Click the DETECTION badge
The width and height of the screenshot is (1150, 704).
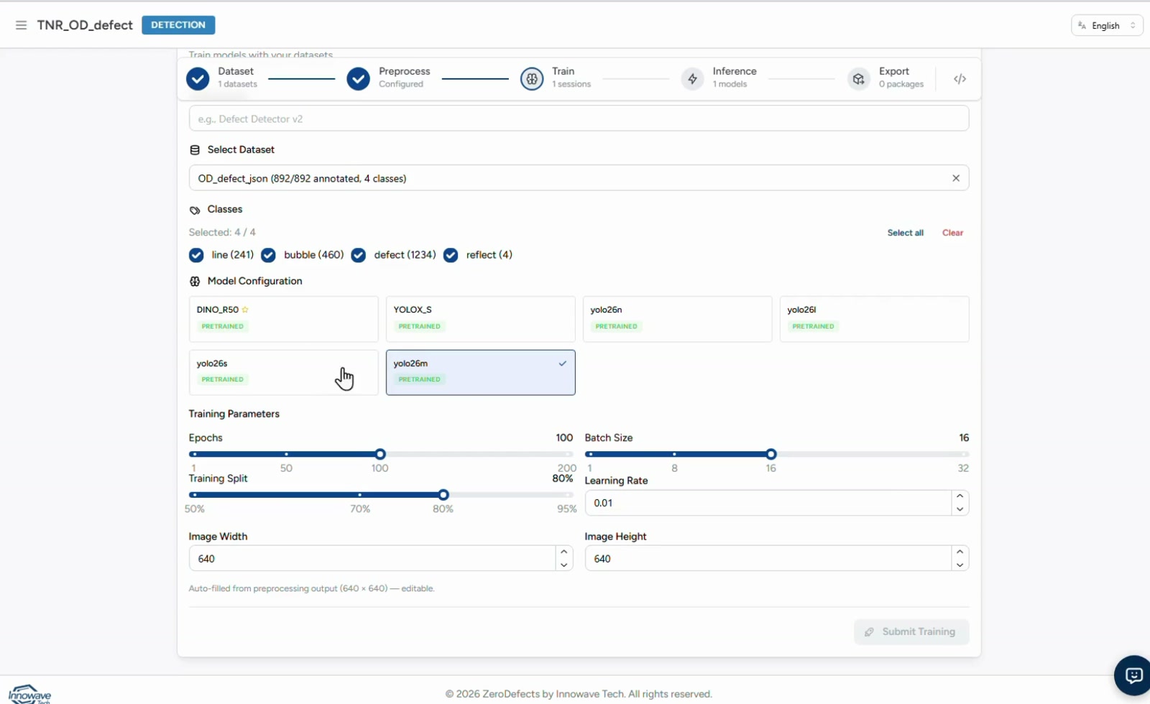178,25
